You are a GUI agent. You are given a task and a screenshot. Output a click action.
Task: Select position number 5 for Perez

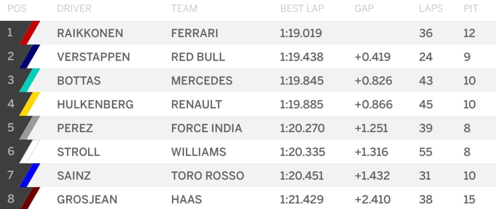click(11, 128)
